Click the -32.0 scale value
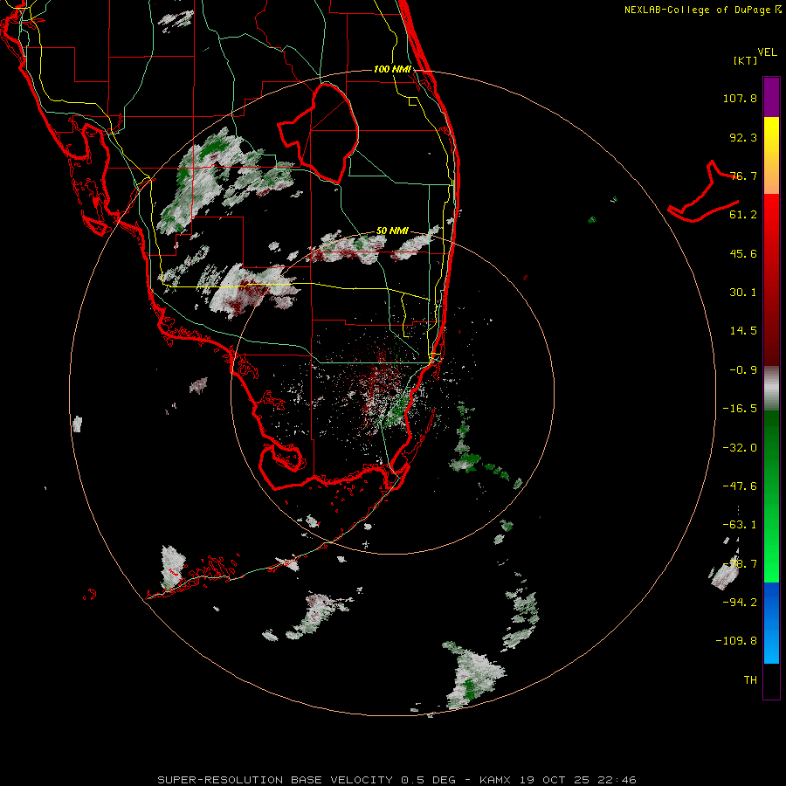The image size is (786, 786). tap(740, 448)
